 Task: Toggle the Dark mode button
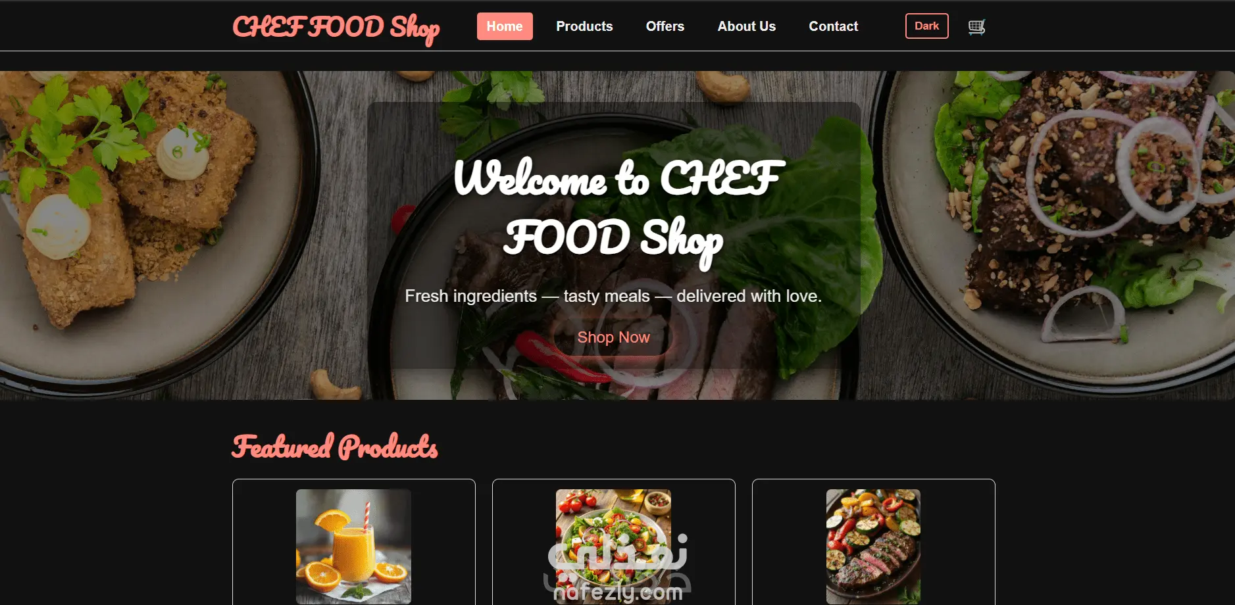pyautogui.click(x=926, y=26)
